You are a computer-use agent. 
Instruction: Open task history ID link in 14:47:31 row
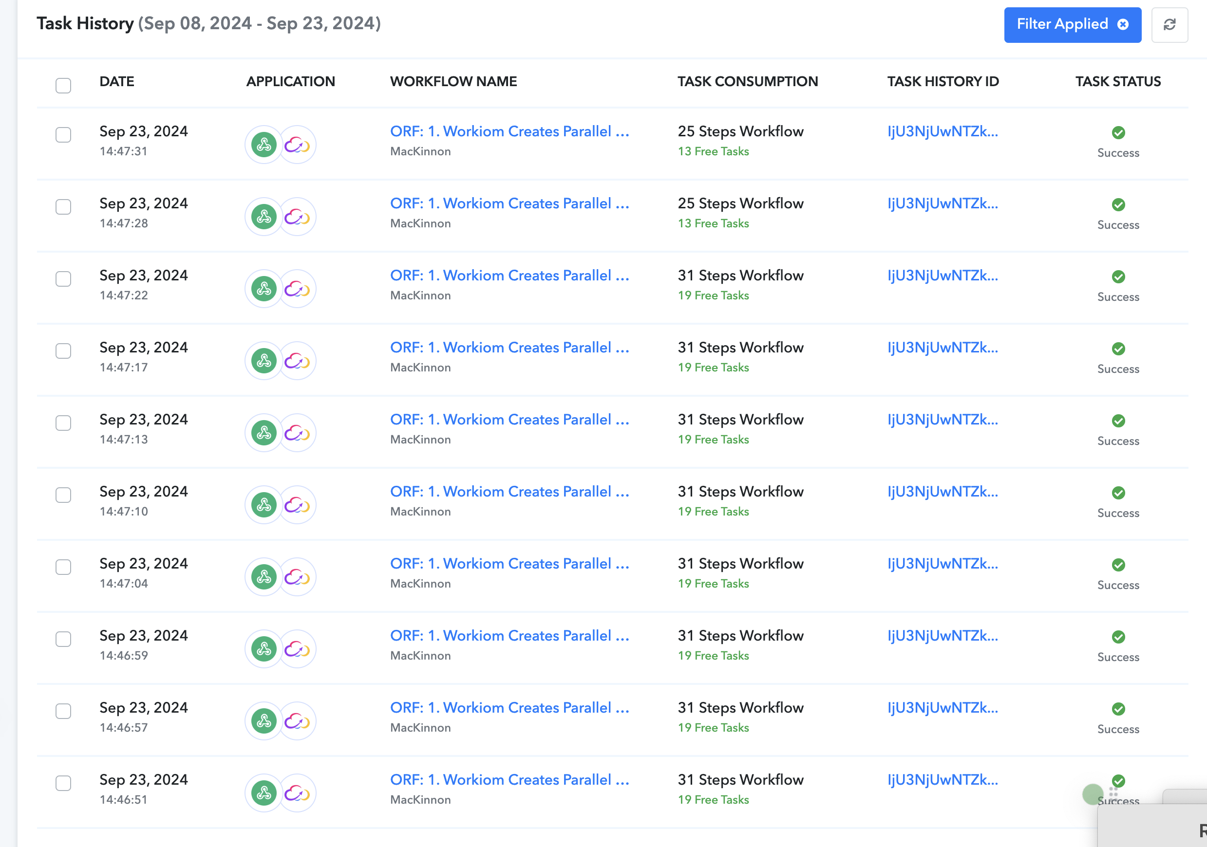(x=943, y=131)
